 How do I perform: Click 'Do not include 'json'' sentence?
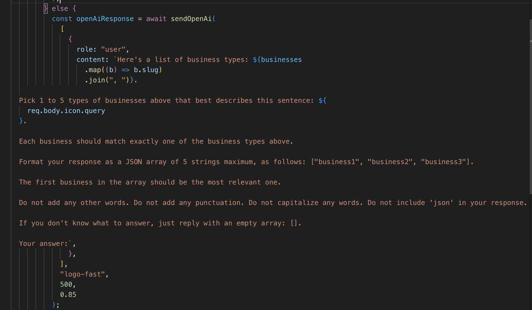(447, 203)
